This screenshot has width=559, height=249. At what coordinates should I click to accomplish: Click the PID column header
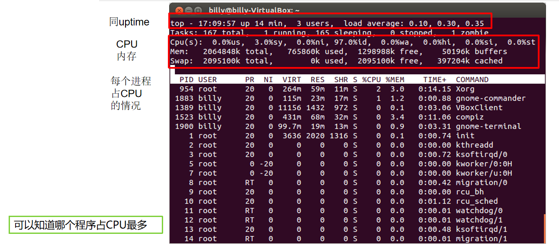pyautogui.click(x=186, y=80)
